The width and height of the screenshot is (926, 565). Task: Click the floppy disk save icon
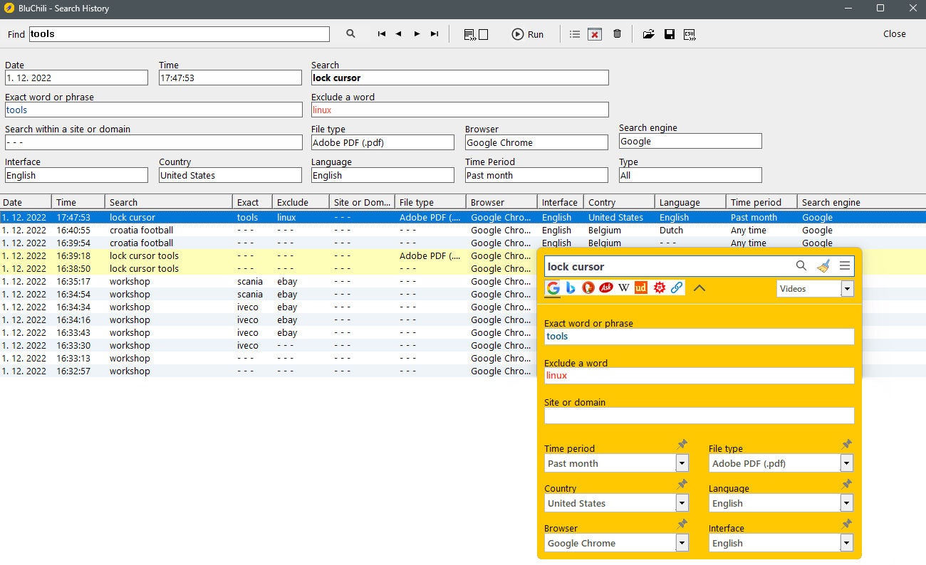[x=670, y=34]
